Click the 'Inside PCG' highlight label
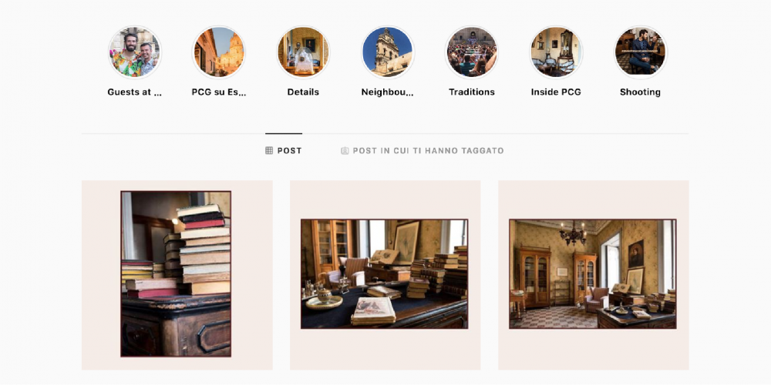The image size is (771, 385). pos(556,92)
